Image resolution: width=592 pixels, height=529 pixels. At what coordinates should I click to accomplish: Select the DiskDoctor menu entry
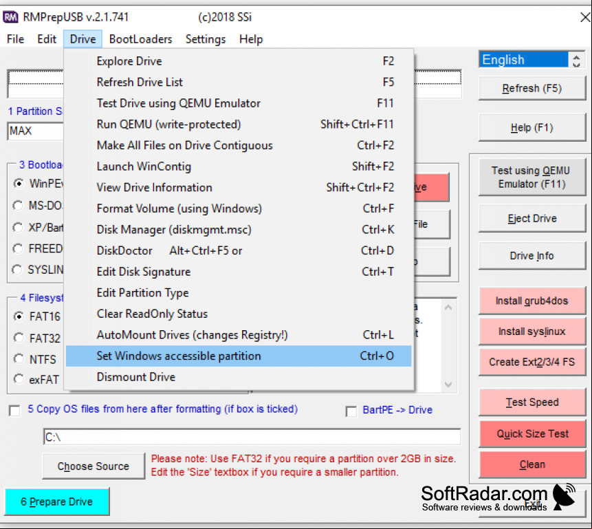coord(239,250)
